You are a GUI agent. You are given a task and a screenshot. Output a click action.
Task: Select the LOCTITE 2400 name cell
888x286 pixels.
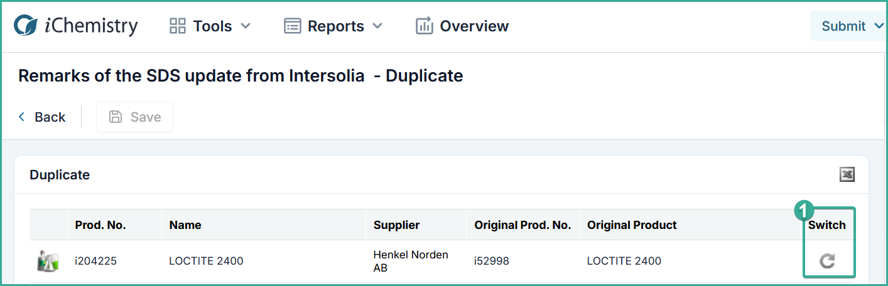206,261
